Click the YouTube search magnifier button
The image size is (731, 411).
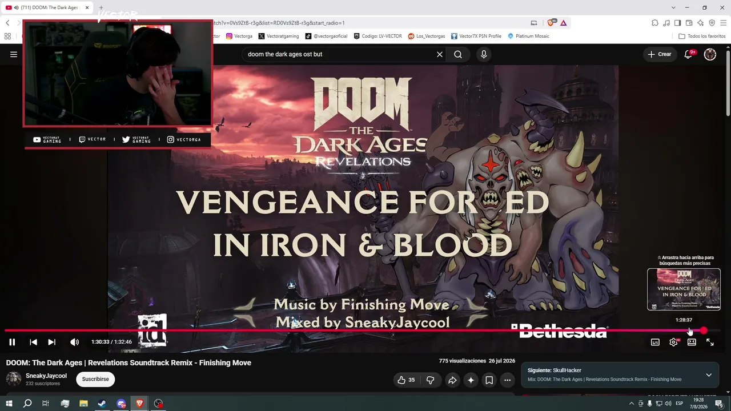(x=458, y=54)
